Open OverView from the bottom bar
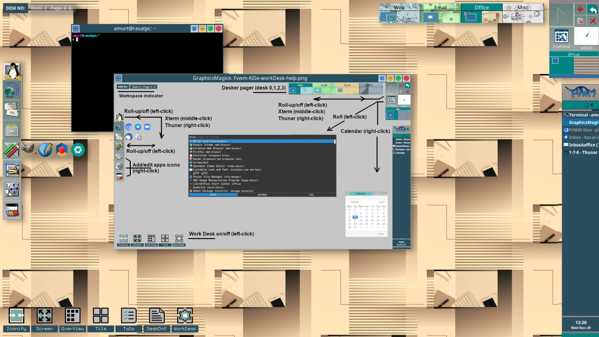The height and width of the screenshot is (337, 599). tap(72, 320)
